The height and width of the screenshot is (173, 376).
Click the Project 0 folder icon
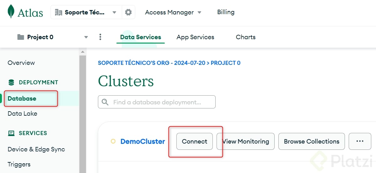[21, 37]
